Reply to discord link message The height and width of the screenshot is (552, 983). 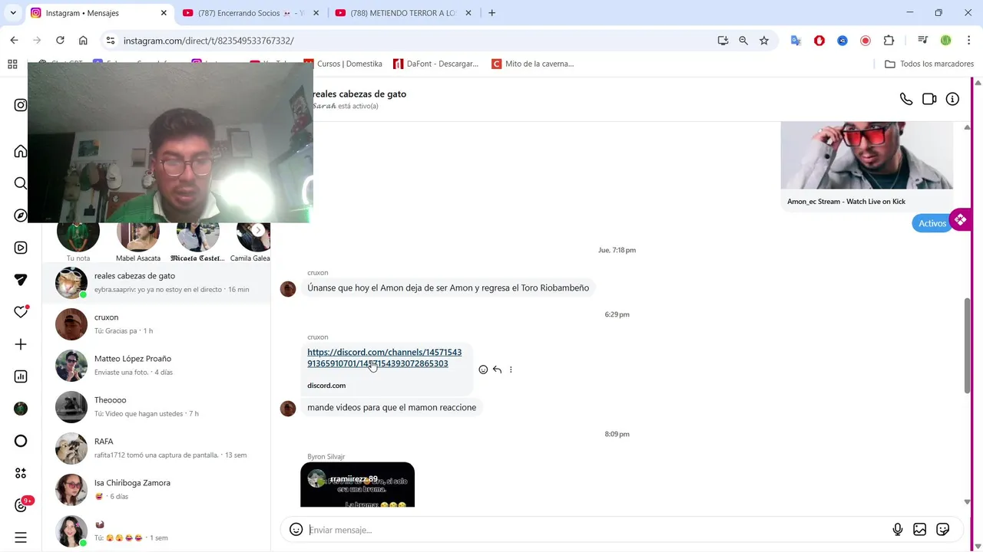497,370
